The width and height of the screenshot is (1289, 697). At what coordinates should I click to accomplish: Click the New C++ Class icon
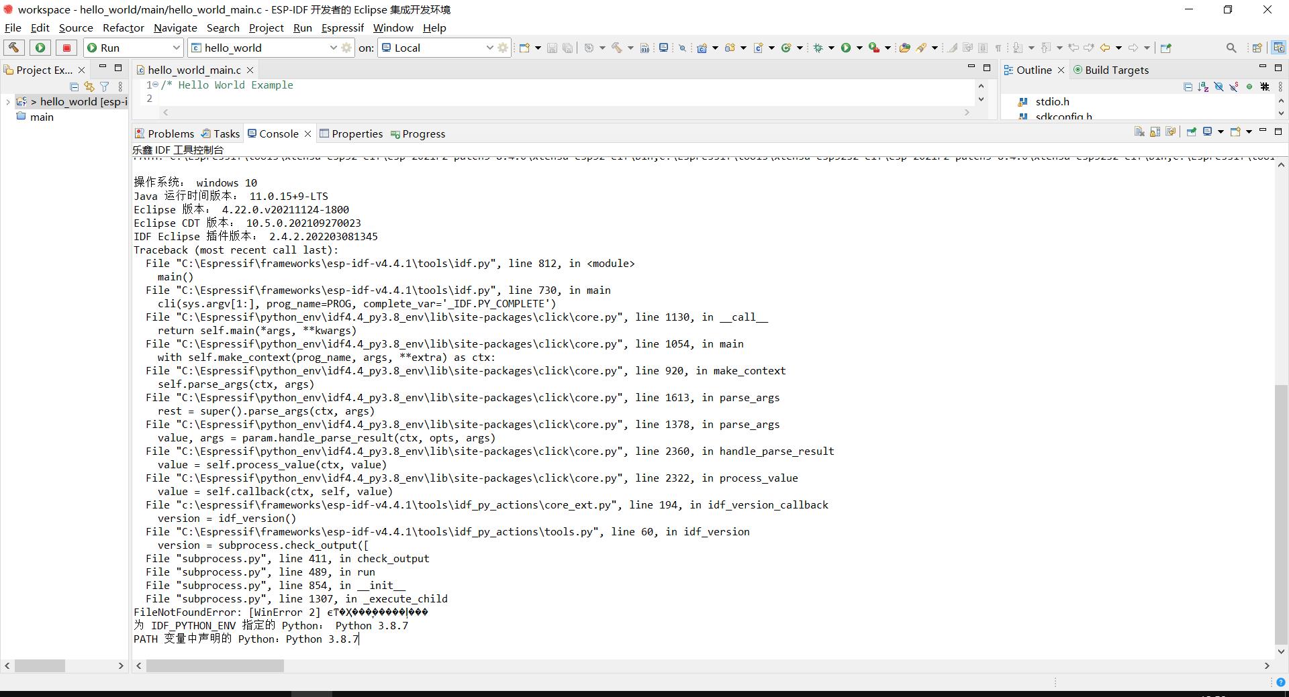786,48
